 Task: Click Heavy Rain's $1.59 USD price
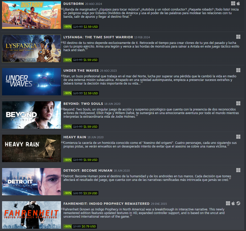click(x=90, y=160)
